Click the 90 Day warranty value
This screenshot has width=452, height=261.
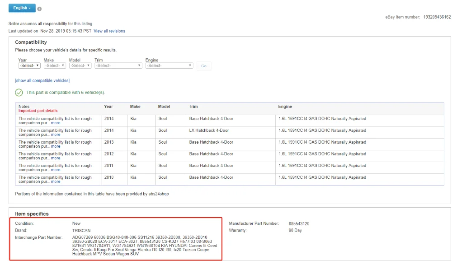(295, 230)
